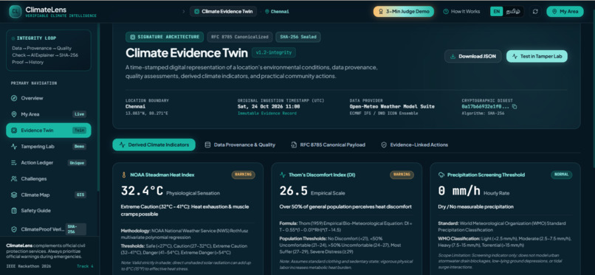
Task: Open Climate Map in sidebar
Action: [x=49, y=195]
